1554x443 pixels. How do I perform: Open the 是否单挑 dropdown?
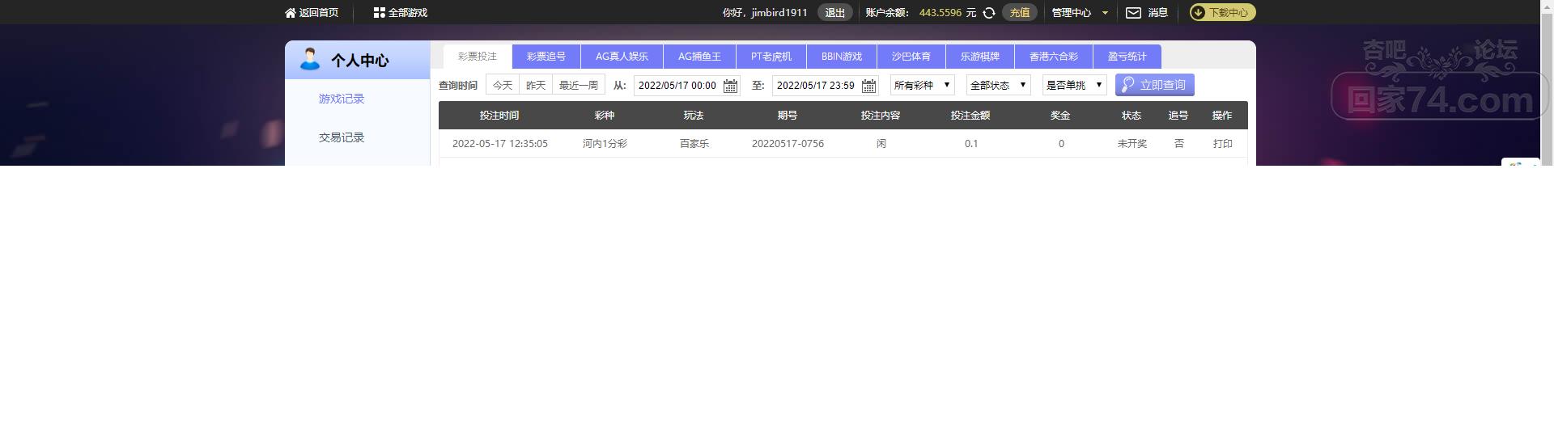[x=1075, y=85]
